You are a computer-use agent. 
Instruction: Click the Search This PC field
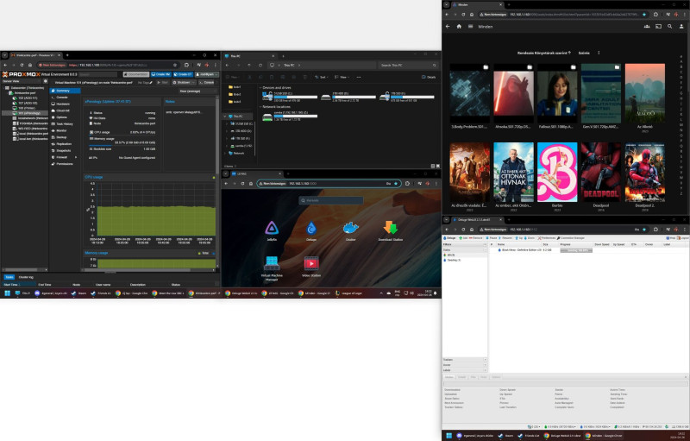point(408,65)
